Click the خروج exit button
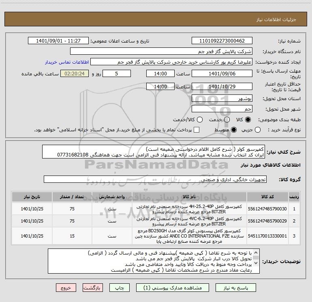This screenshot has height=302, width=312. [x=66, y=288]
